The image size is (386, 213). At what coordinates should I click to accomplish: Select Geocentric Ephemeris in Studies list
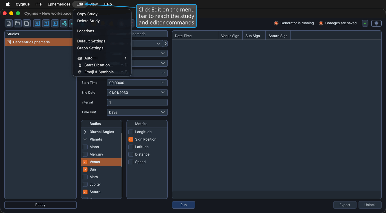[38, 42]
